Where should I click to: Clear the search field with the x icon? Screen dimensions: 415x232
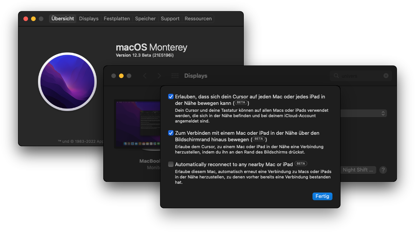click(x=386, y=76)
